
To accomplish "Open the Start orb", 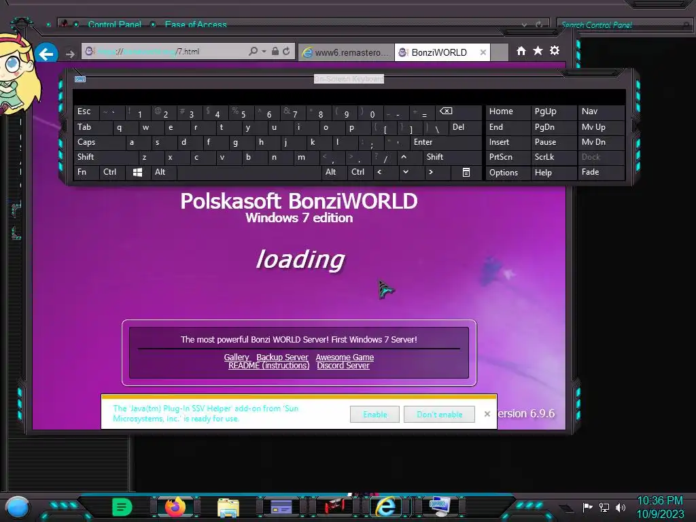I will pyautogui.click(x=18, y=507).
